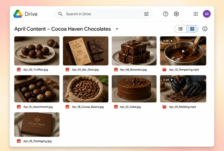The height and width of the screenshot is (151, 224).
Task: Click image file icon beside Apr_18_Cocoa_Beans.jpg
Action: pyautogui.click(x=68, y=107)
